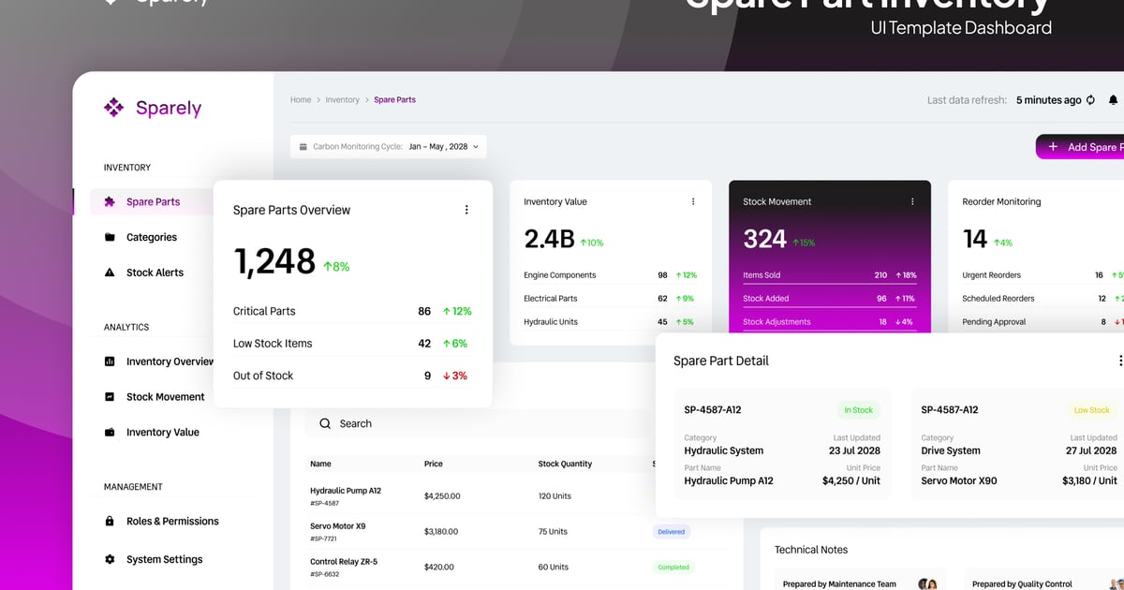The image size is (1124, 590).
Task: Select the Hydraulic Pump A12 table row
Action: tap(468, 495)
